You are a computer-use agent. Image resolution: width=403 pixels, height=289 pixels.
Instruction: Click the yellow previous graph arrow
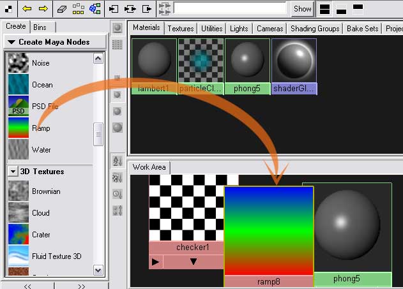(x=27, y=9)
